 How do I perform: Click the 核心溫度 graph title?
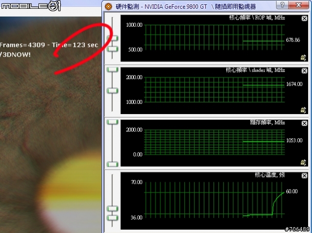270,175
